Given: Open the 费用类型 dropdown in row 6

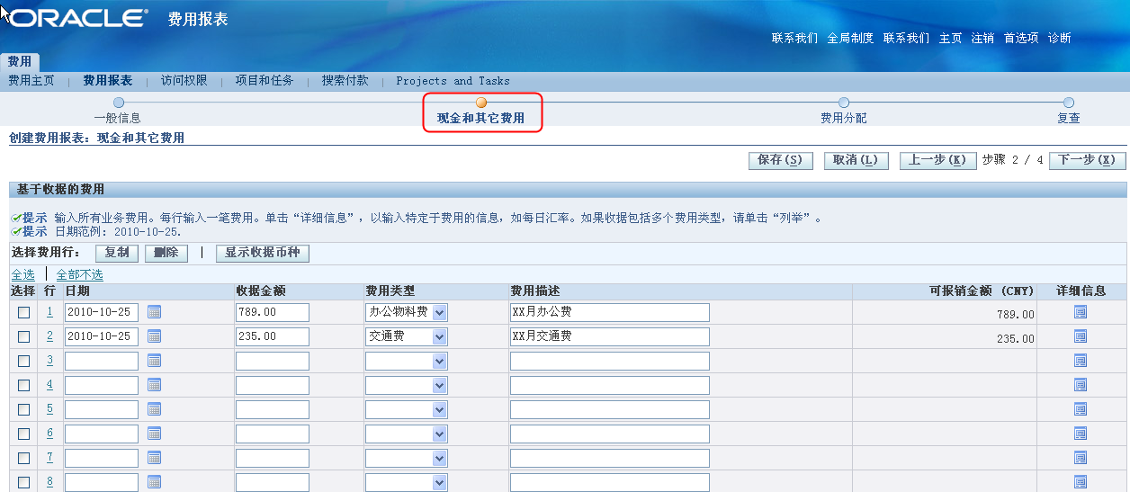Looking at the screenshot, I should click(x=407, y=434).
